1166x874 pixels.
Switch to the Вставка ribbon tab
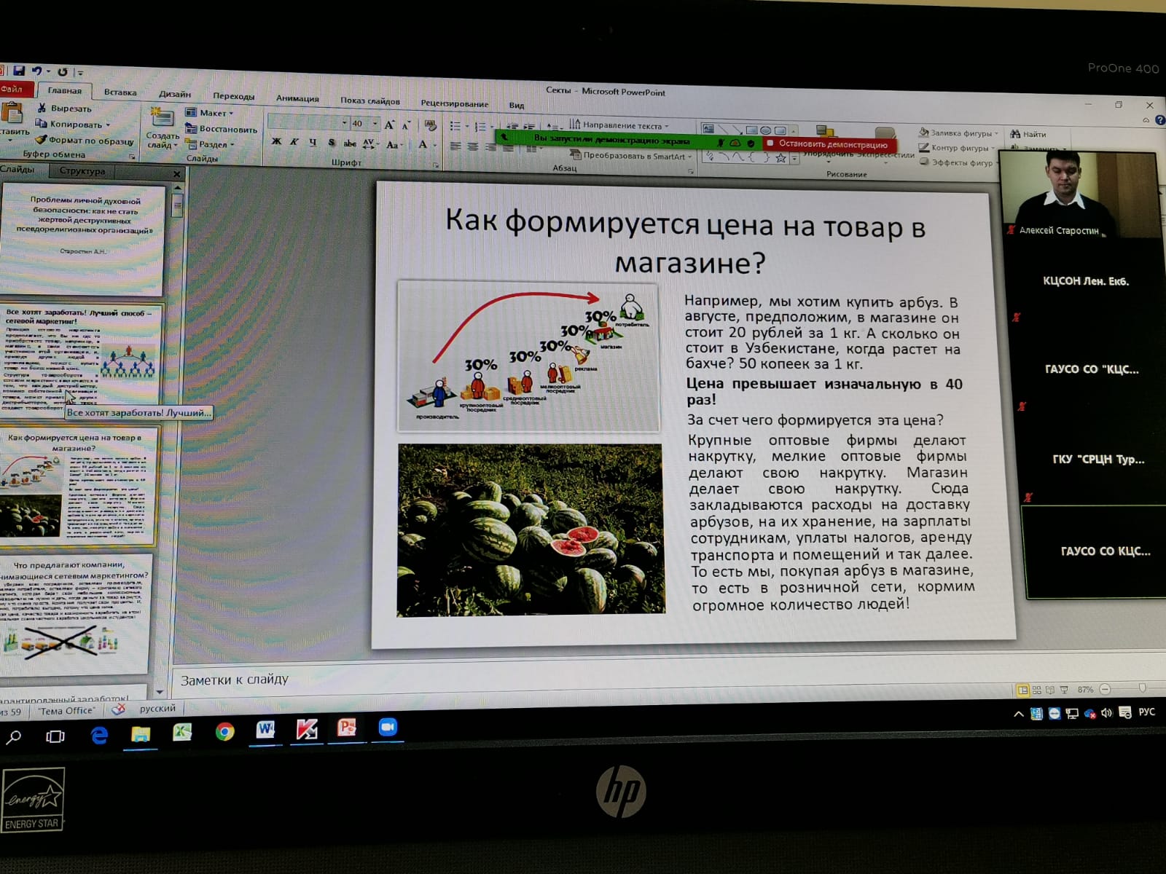tap(120, 92)
